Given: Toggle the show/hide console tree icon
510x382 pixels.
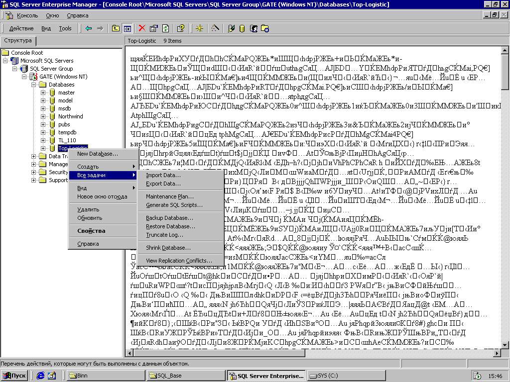Looking at the screenshot, I should coord(127,28).
